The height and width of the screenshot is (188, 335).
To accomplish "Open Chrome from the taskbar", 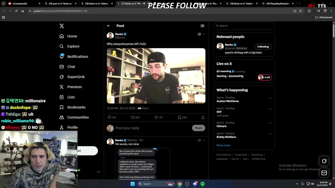I will (x=180, y=184).
